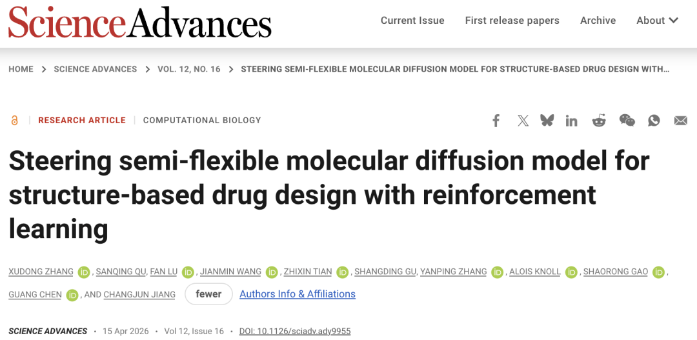Viewport: 697px width, 340px height.
Task: Share article on X (Twitter)
Action: coord(523,121)
